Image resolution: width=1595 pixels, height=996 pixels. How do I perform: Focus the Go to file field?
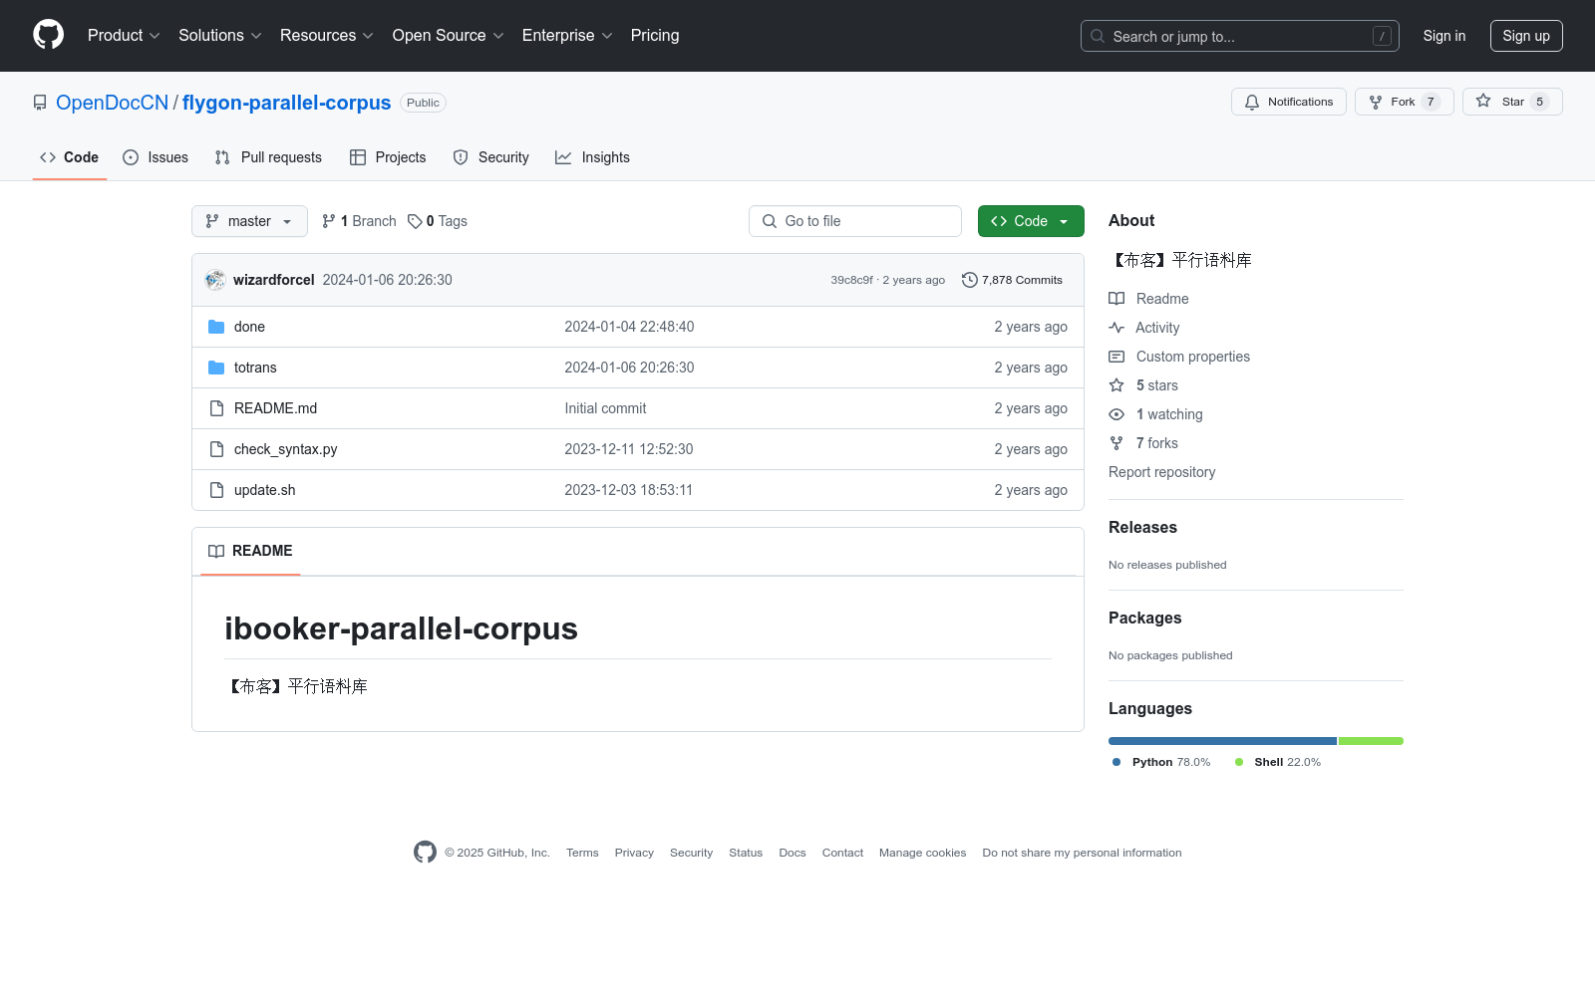[x=855, y=221]
